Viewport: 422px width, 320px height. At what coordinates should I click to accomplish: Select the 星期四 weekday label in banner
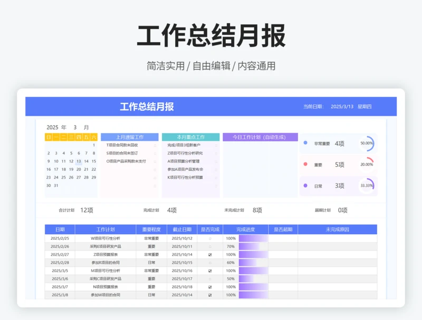tap(365, 106)
